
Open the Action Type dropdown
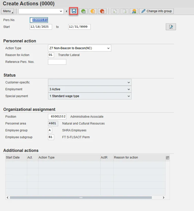click(108, 48)
